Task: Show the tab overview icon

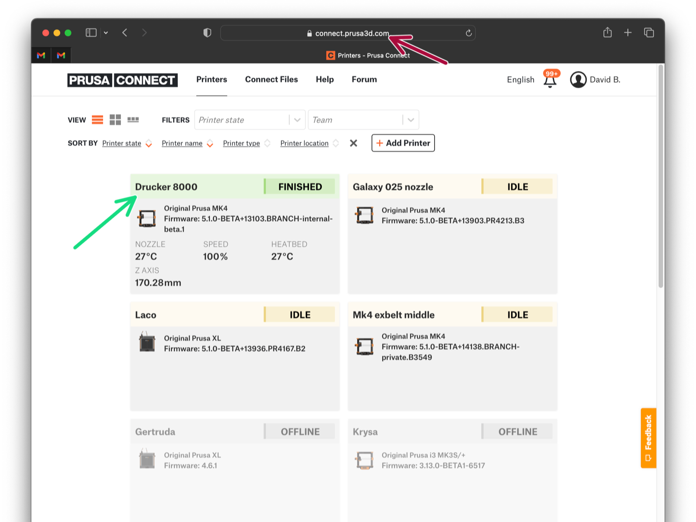Action: point(649,33)
